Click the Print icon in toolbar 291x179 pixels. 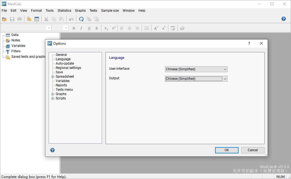tap(20, 19)
